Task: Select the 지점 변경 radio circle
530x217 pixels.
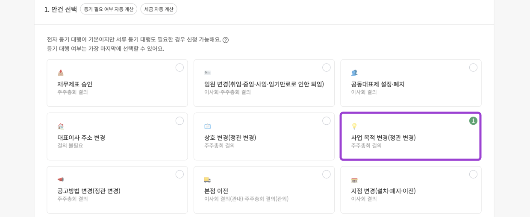Action: coord(473,174)
